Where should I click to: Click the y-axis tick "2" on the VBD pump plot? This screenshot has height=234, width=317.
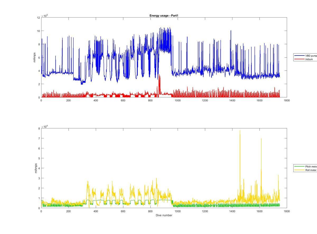click(39, 84)
